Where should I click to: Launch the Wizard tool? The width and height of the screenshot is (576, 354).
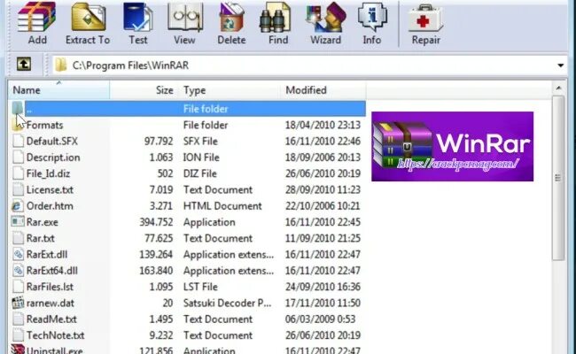click(325, 23)
